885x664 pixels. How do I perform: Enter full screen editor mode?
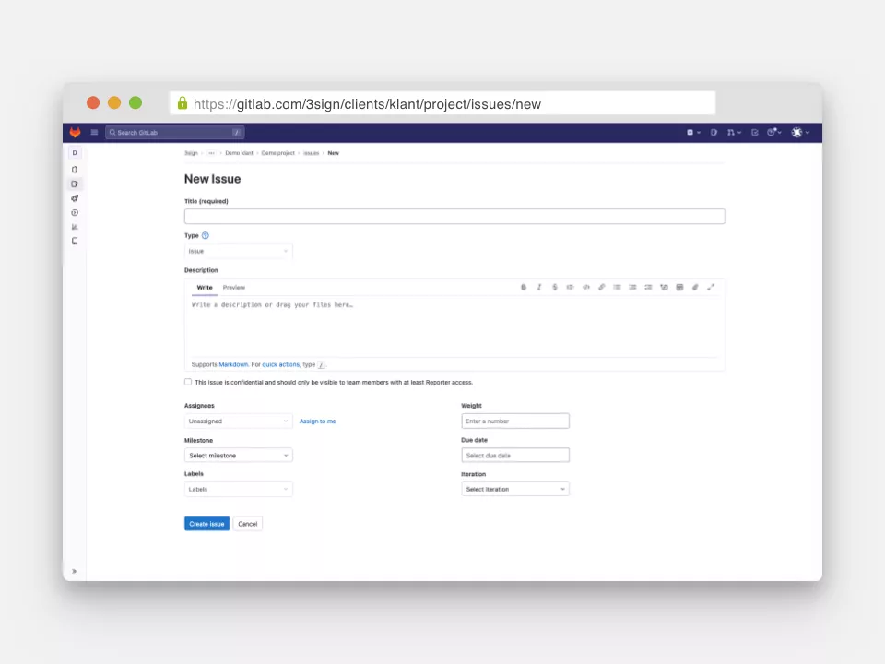coord(711,288)
